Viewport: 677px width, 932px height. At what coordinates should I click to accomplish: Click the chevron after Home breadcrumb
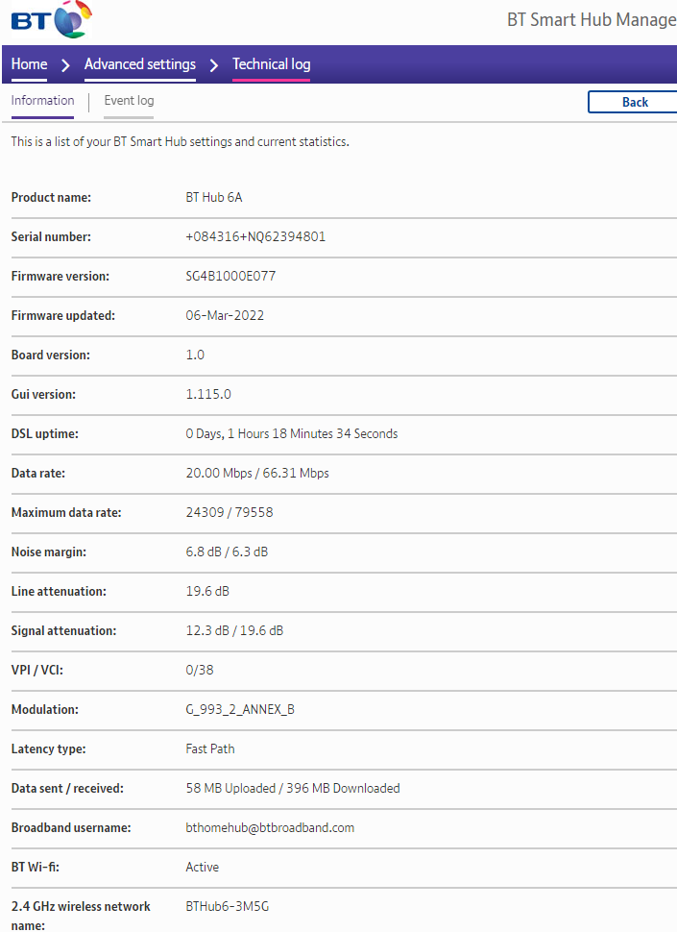tap(66, 65)
